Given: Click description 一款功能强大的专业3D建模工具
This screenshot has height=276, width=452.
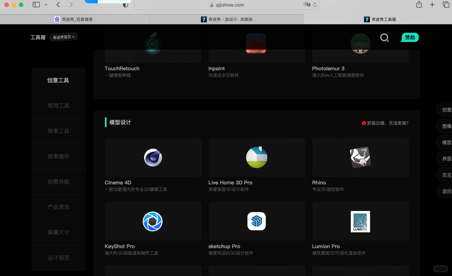Looking at the screenshot, I should [136, 189].
